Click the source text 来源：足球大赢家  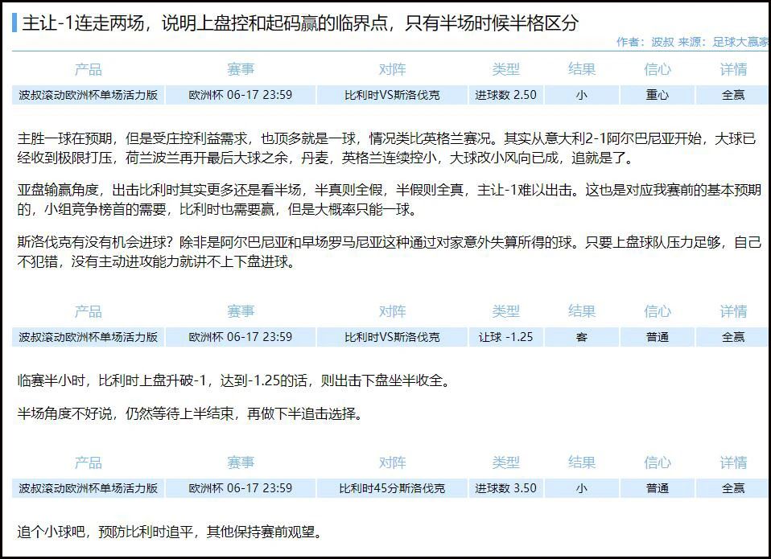pyautogui.click(x=724, y=43)
